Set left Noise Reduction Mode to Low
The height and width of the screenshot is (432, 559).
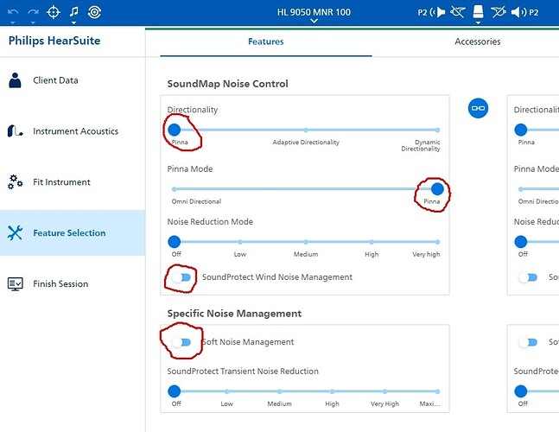[240, 242]
